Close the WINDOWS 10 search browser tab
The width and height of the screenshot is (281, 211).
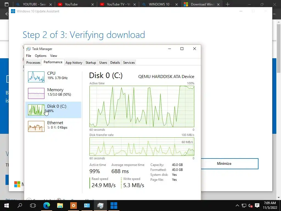[176, 4]
